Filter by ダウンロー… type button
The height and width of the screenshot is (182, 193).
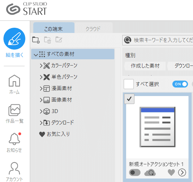click(180, 66)
